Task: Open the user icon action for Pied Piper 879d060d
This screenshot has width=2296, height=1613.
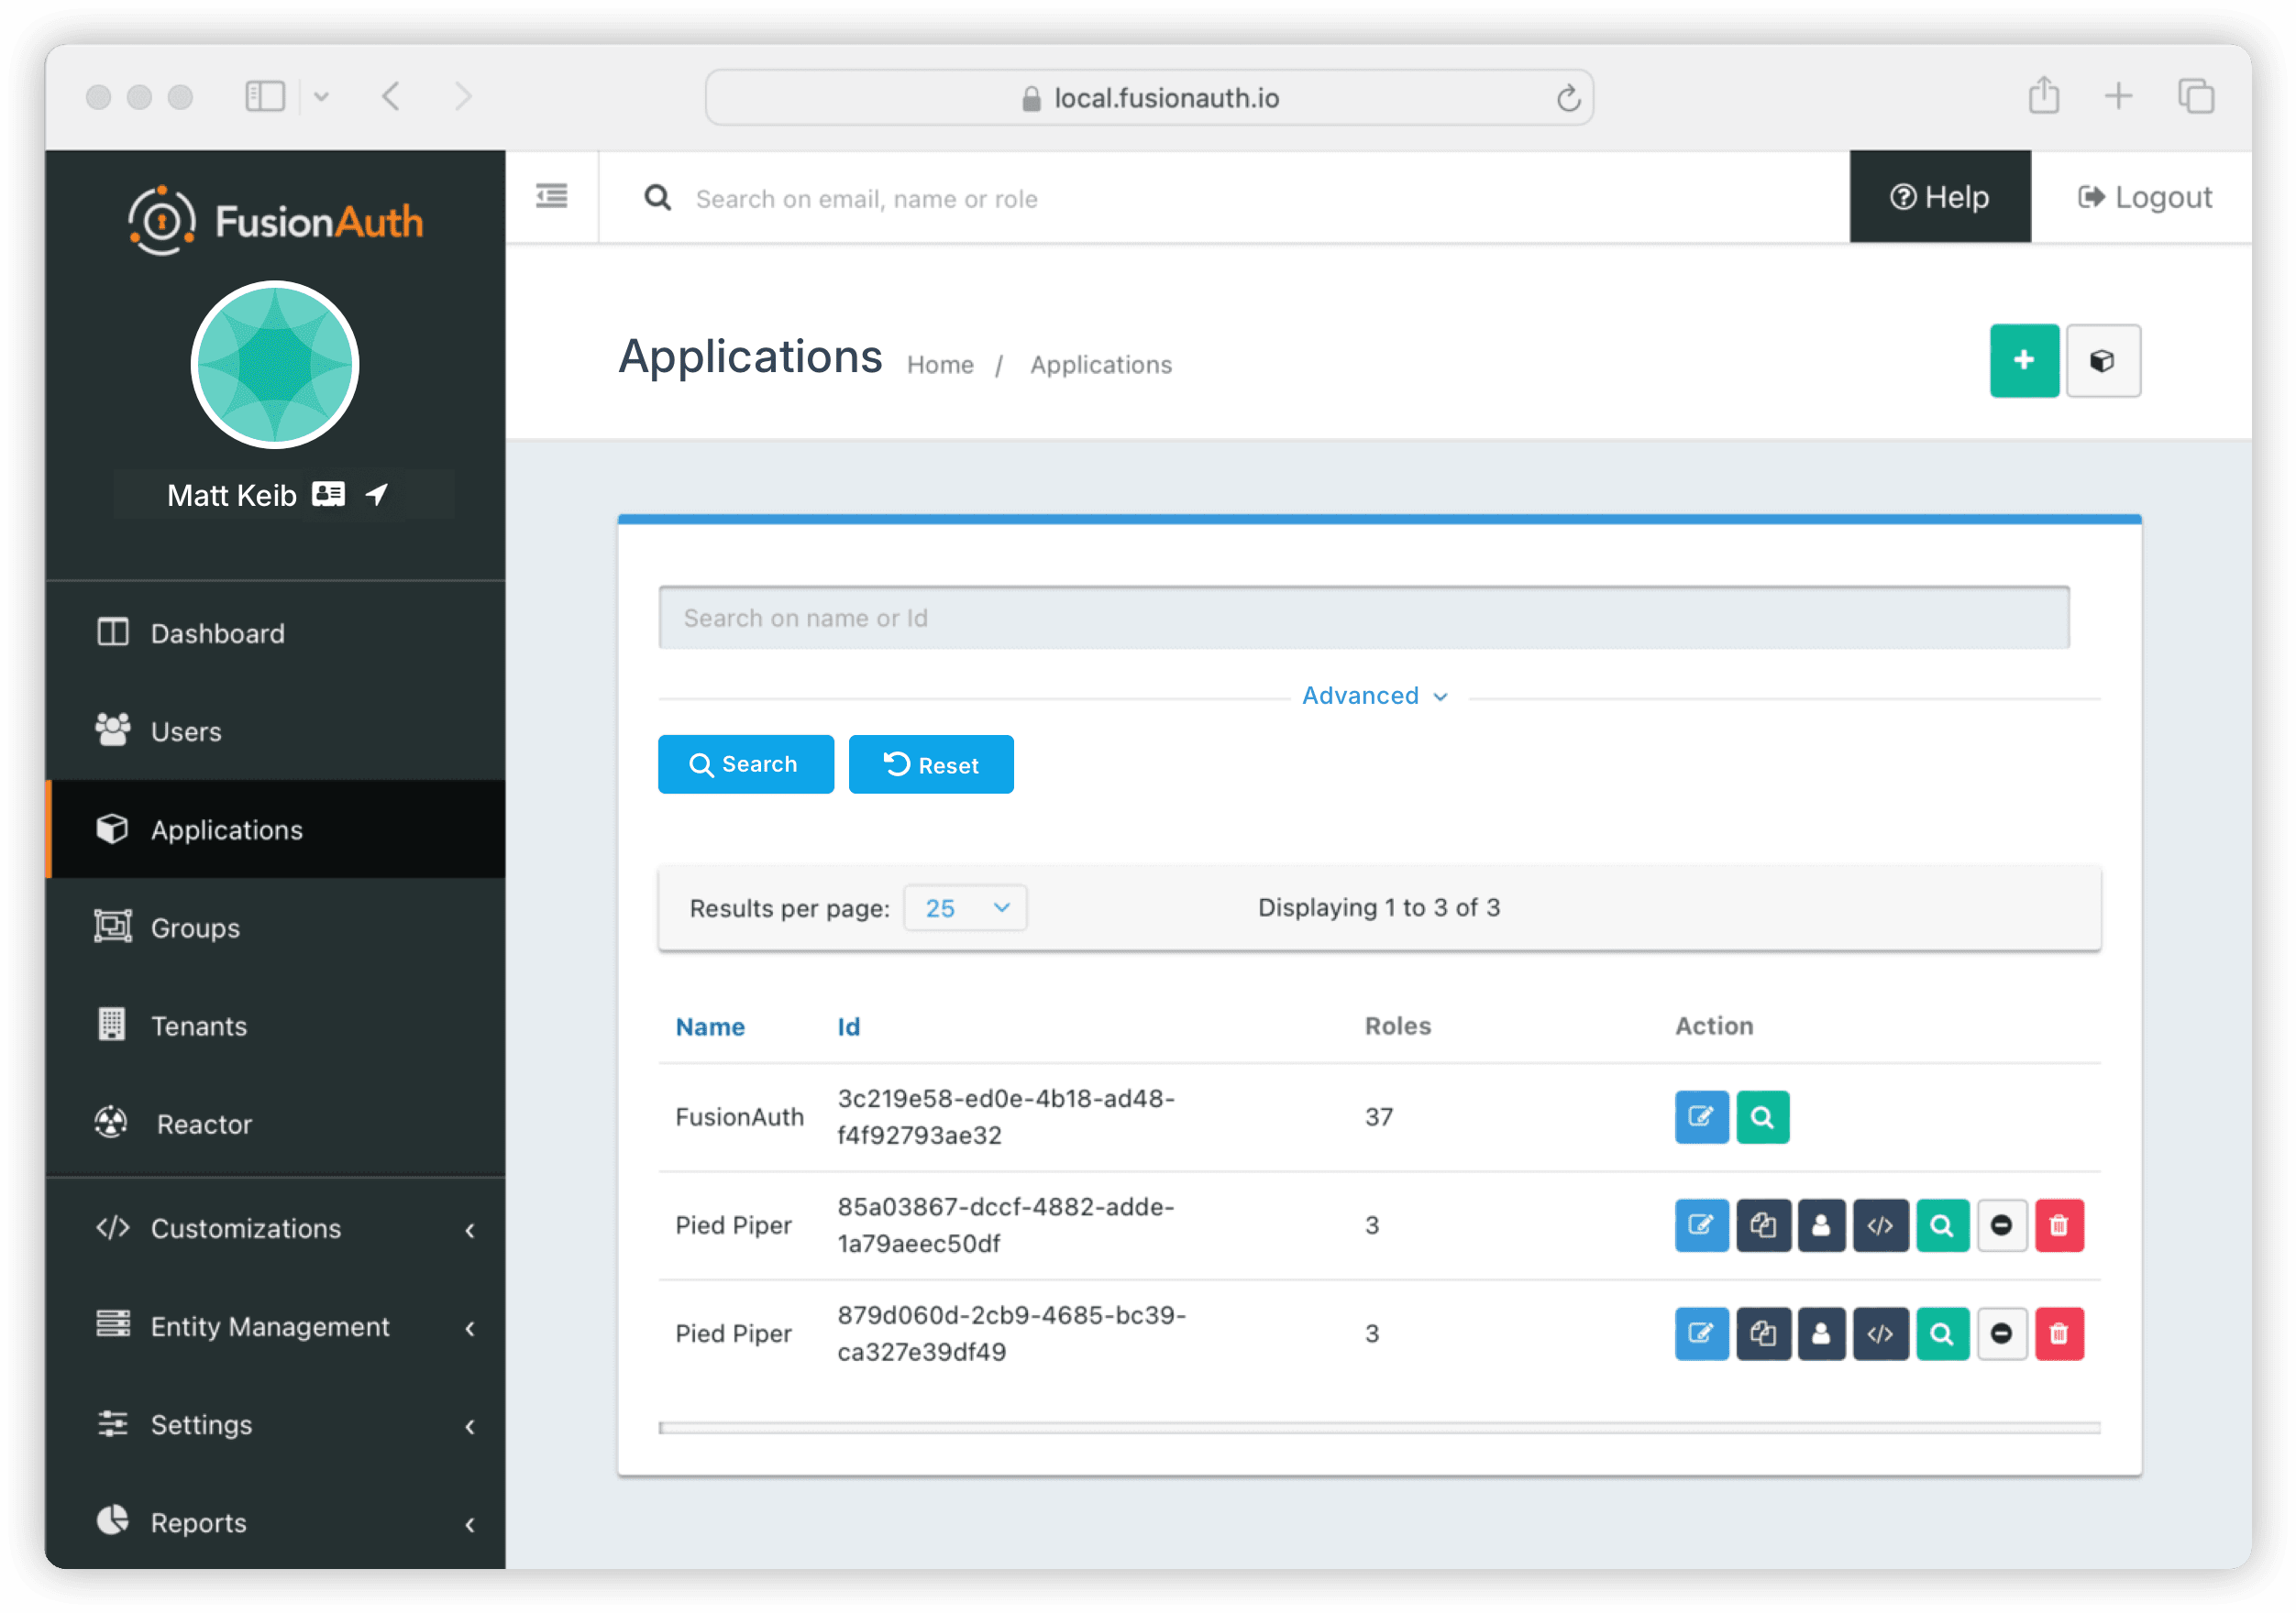Action: [1821, 1333]
